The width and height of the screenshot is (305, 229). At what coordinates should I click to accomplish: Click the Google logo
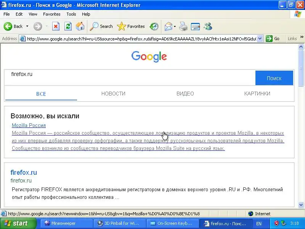point(149,56)
